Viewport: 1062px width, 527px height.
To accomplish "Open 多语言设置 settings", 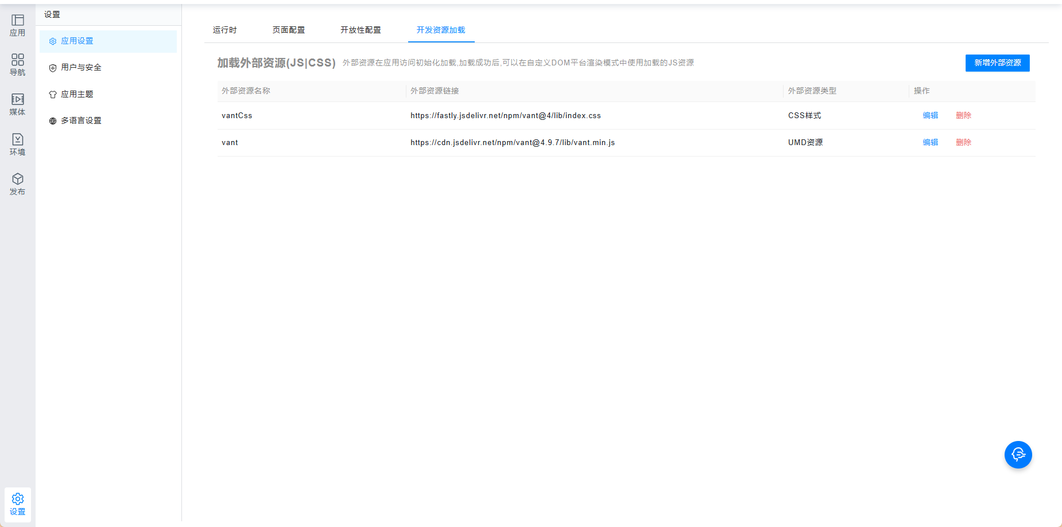I will [108, 120].
